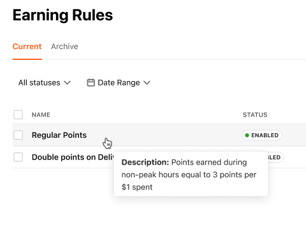
Task: Tick the select-all checkbox in header
Action: click(18, 115)
